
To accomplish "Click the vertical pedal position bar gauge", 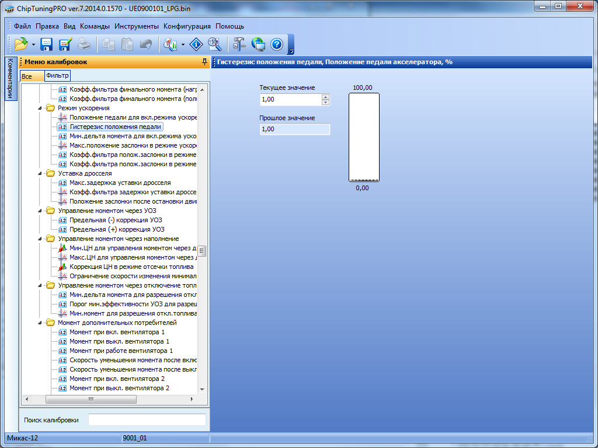I will (x=364, y=138).
